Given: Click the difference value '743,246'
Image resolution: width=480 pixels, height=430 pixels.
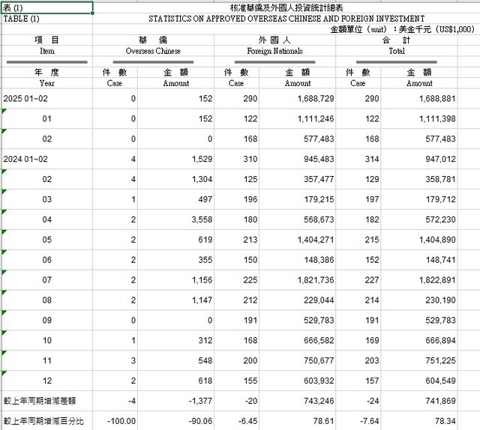Looking at the screenshot, I should pyautogui.click(x=298, y=401).
